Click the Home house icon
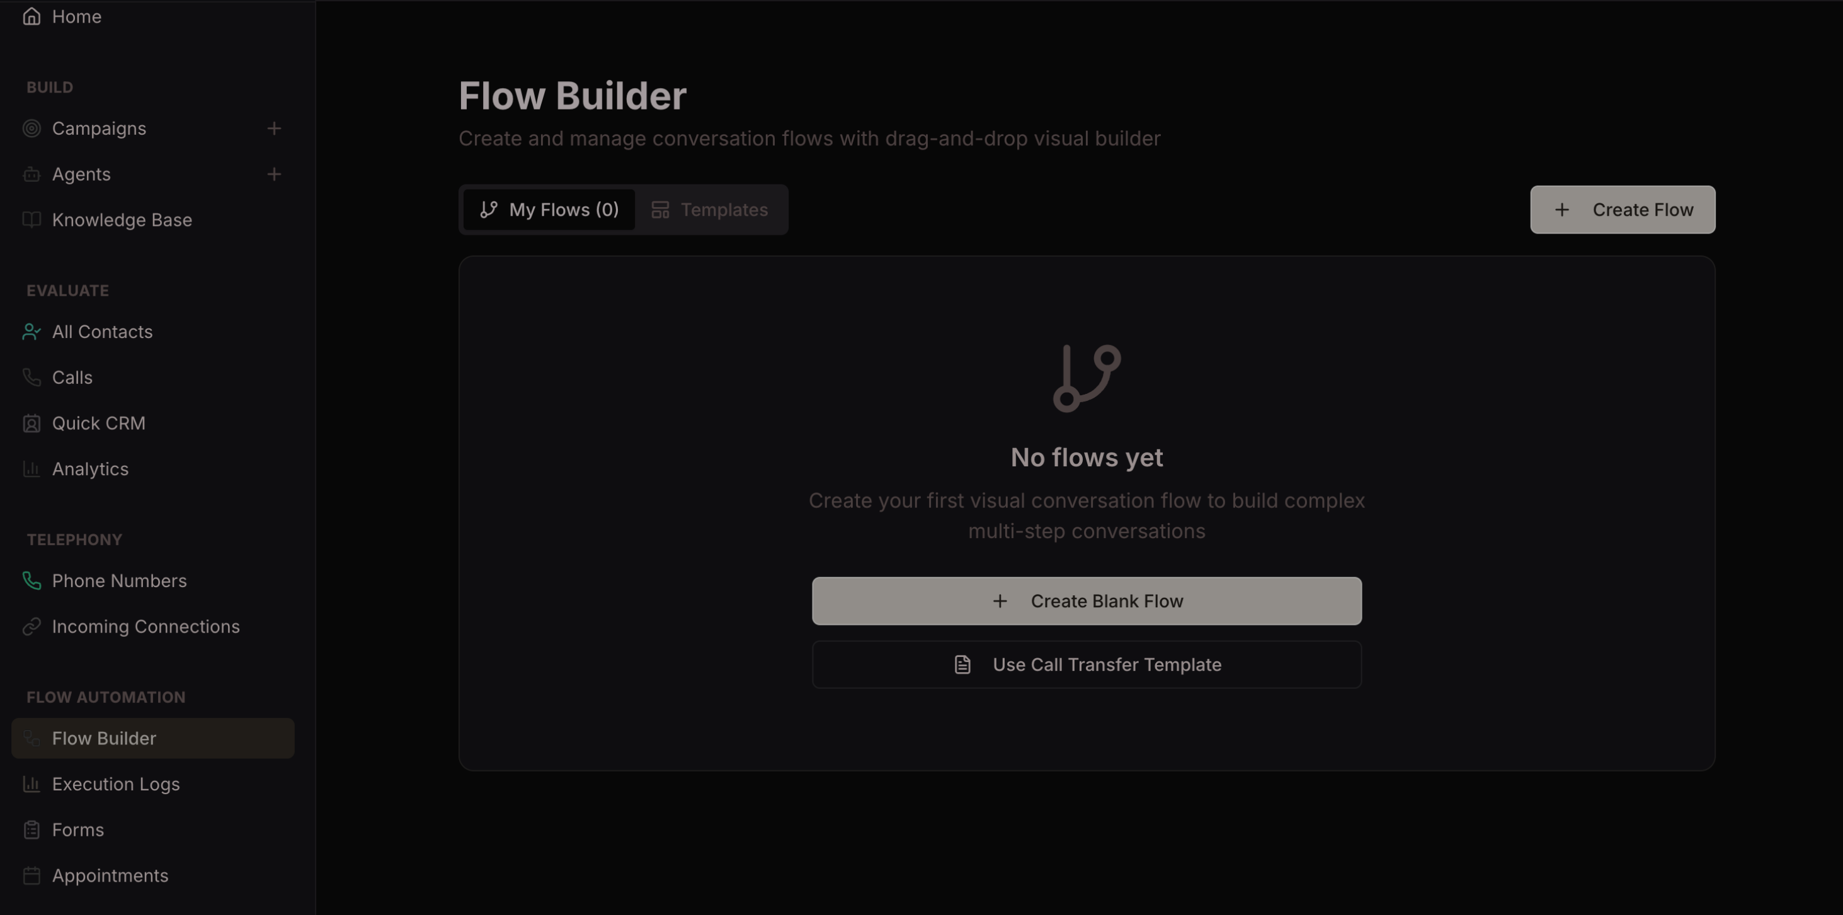The height and width of the screenshot is (915, 1843). click(x=31, y=16)
